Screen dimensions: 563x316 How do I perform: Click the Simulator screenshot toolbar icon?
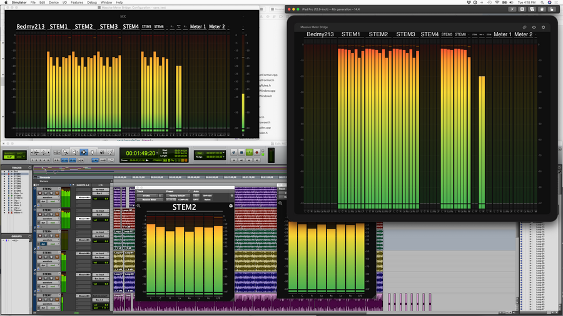pos(532,9)
